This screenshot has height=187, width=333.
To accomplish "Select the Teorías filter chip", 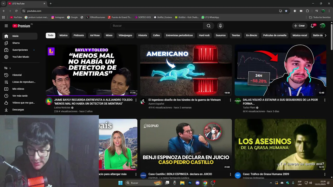I will pos(236,35).
